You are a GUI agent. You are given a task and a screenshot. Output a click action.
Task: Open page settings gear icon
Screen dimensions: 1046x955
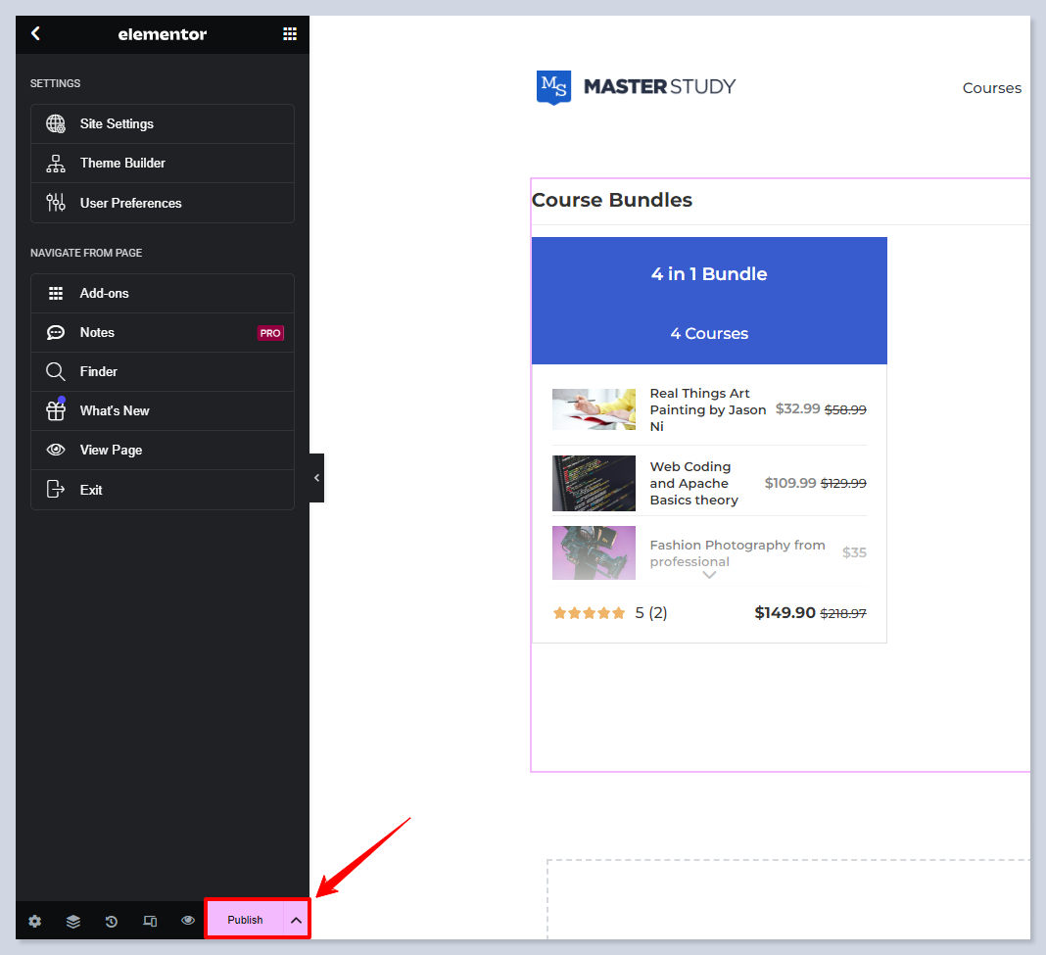(35, 921)
